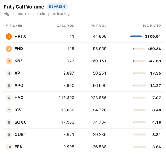The image size is (166, 154).
Task: Click the rank 9 badge
Action: 9,135
